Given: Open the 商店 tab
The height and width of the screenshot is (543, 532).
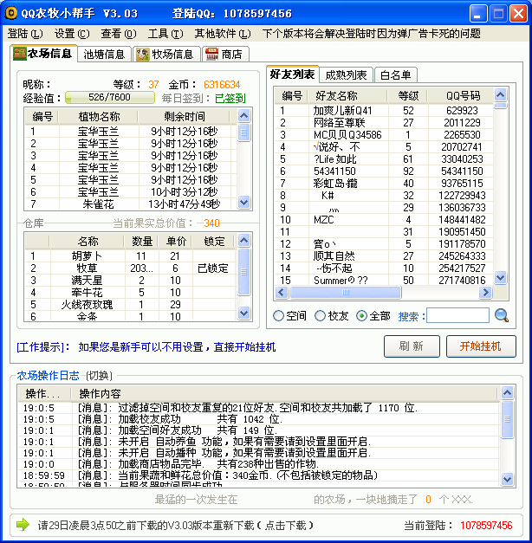Looking at the screenshot, I should [x=225, y=55].
